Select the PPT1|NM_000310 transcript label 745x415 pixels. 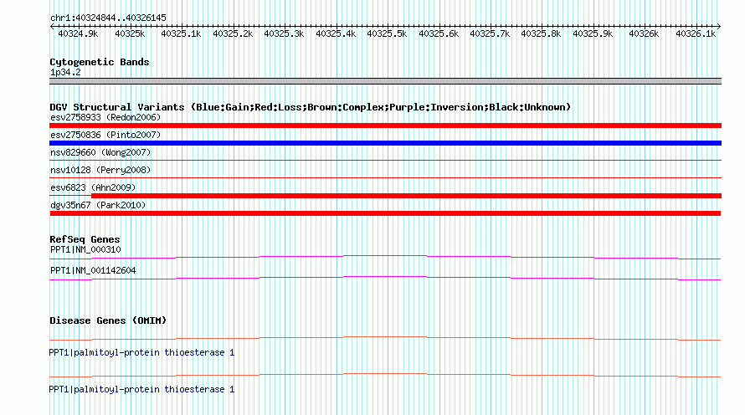point(85,250)
